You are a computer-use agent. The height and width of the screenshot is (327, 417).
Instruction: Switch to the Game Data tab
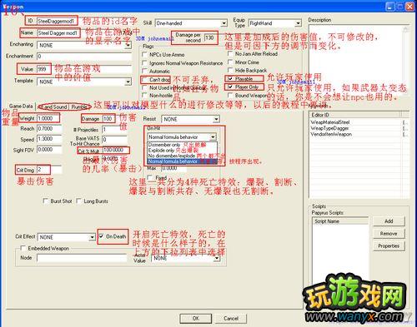[x=21, y=106]
